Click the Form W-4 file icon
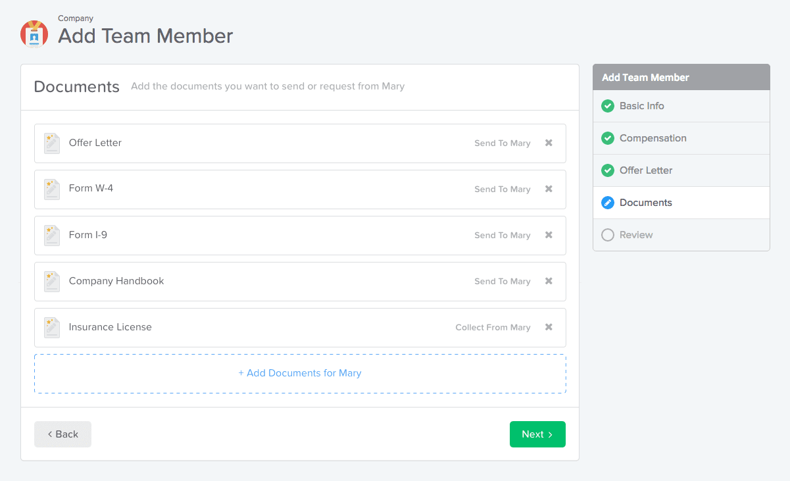 tap(52, 190)
